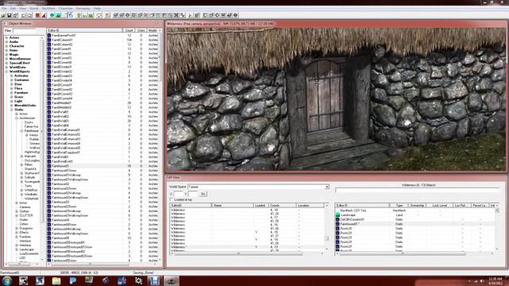The height and width of the screenshot is (286, 509).
Task: Collapse the WorldObjects tree node
Action: point(7,71)
